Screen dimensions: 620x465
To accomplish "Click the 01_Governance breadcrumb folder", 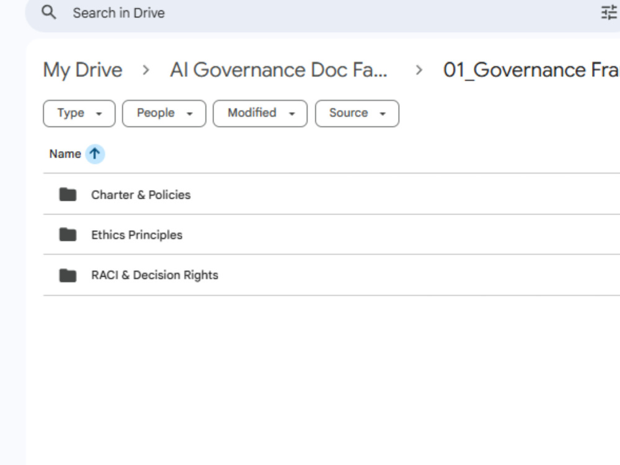I will [x=531, y=70].
